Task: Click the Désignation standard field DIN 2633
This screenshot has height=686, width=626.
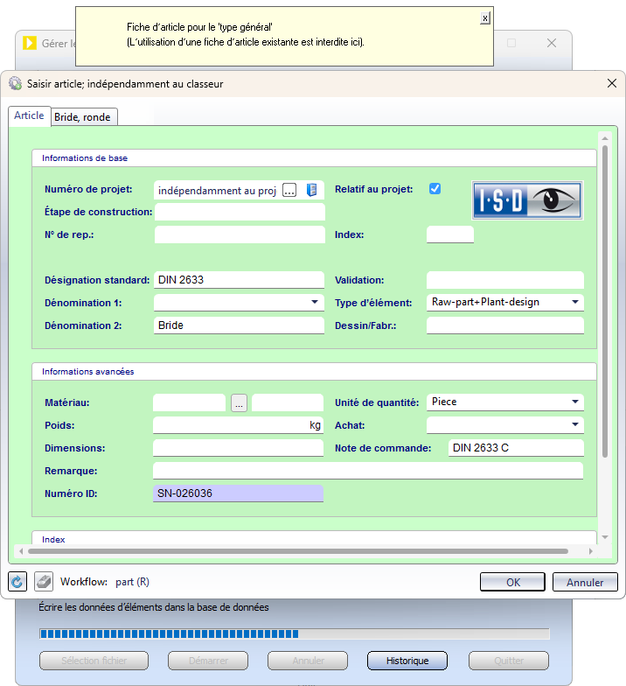Action: point(240,280)
